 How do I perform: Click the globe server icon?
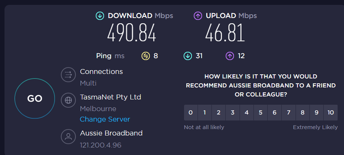(68, 101)
